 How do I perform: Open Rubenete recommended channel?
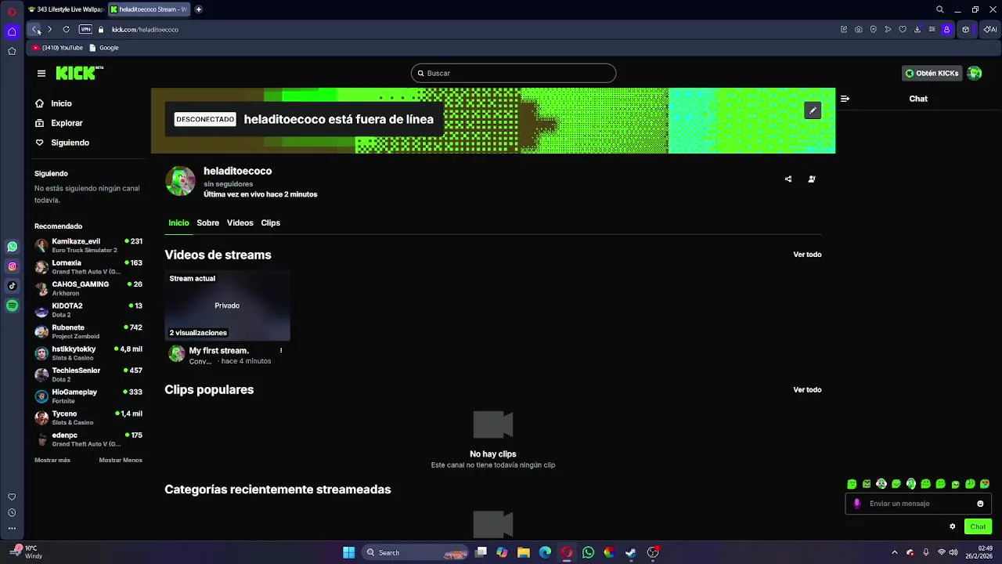[x=88, y=331]
